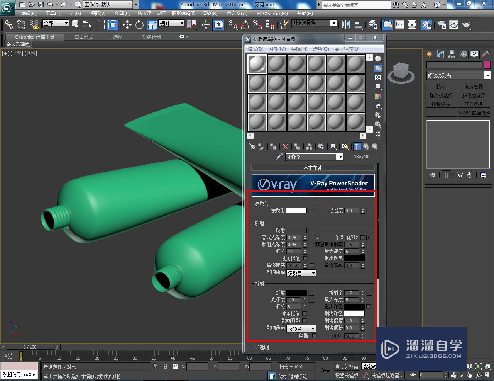This screenshot has width=494, height=381.
Task: Open the 全部 selection filter dropdown
Action: tap(56, 23)
